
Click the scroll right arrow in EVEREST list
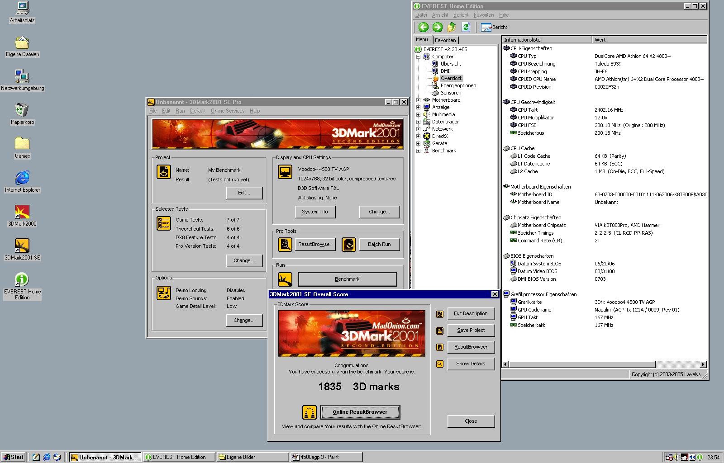click(703, 364)
